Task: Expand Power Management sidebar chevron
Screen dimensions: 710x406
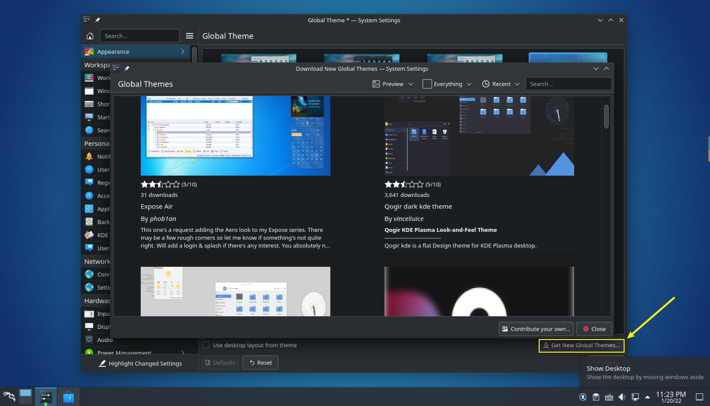Action: (182, 353)
